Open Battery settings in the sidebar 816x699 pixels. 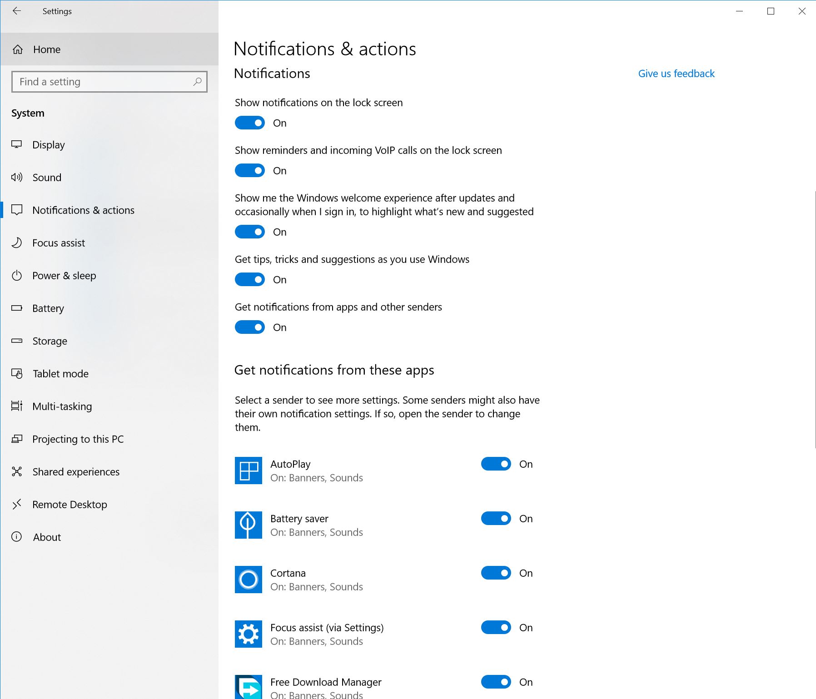[109, 308]
